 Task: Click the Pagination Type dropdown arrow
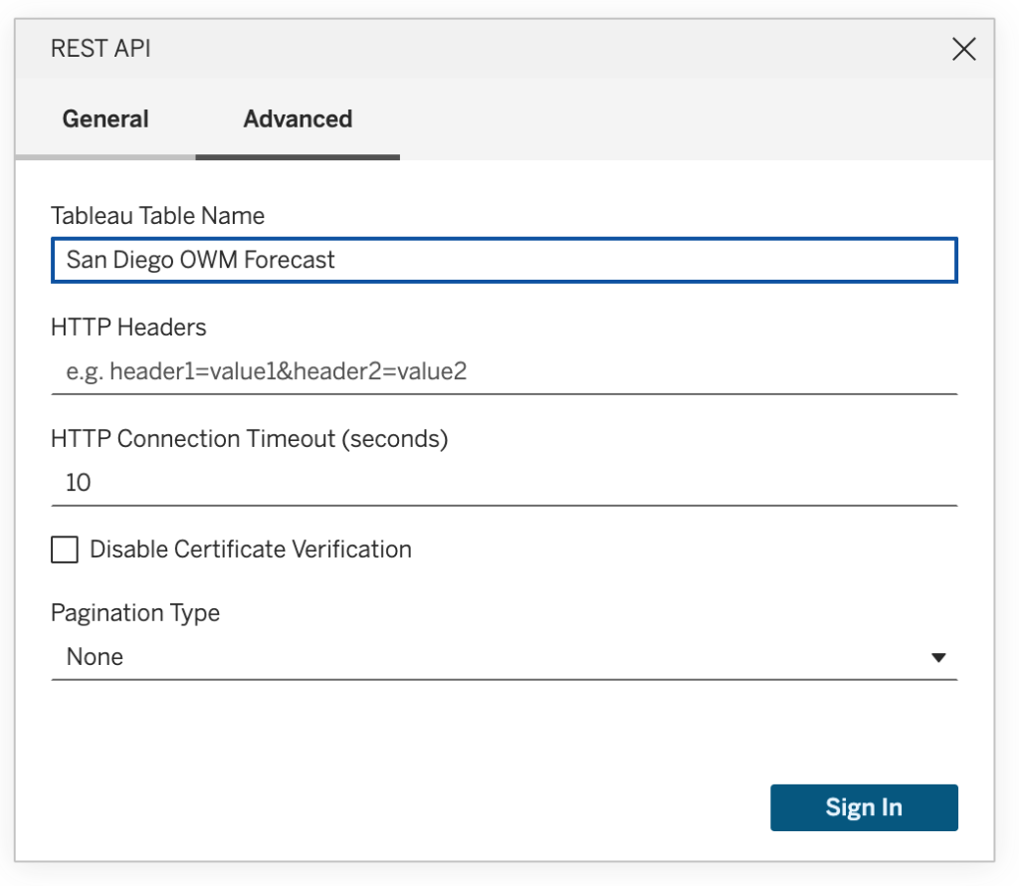tap(937, 658)
